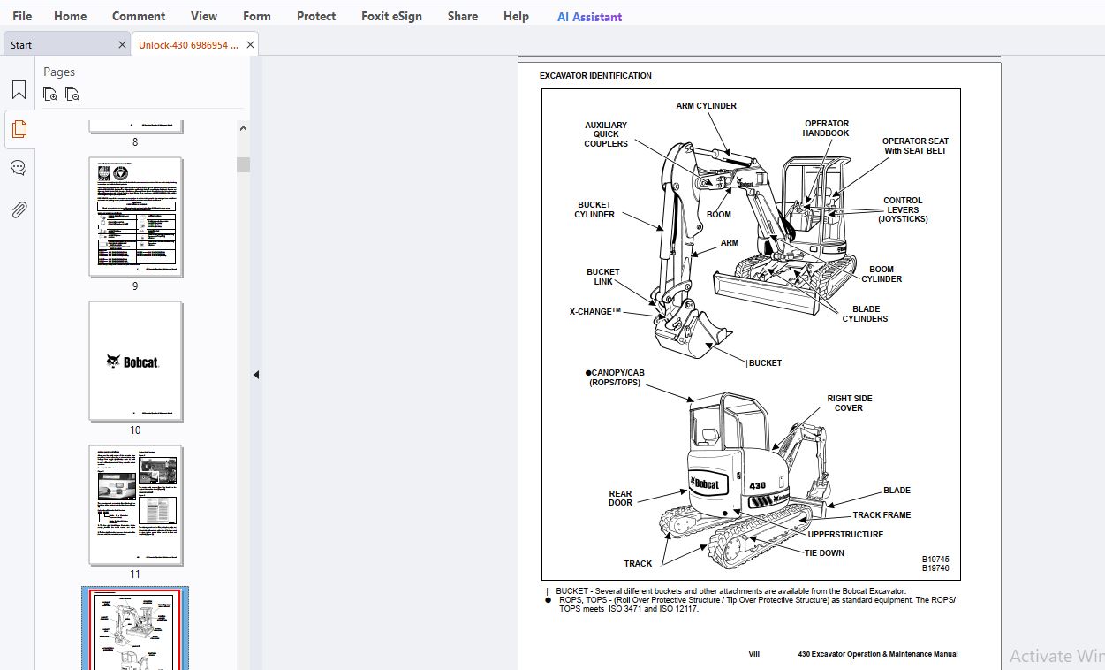Select the Pages panel icon
This screenshot has width=1105, height=670.
coord(19,129)
